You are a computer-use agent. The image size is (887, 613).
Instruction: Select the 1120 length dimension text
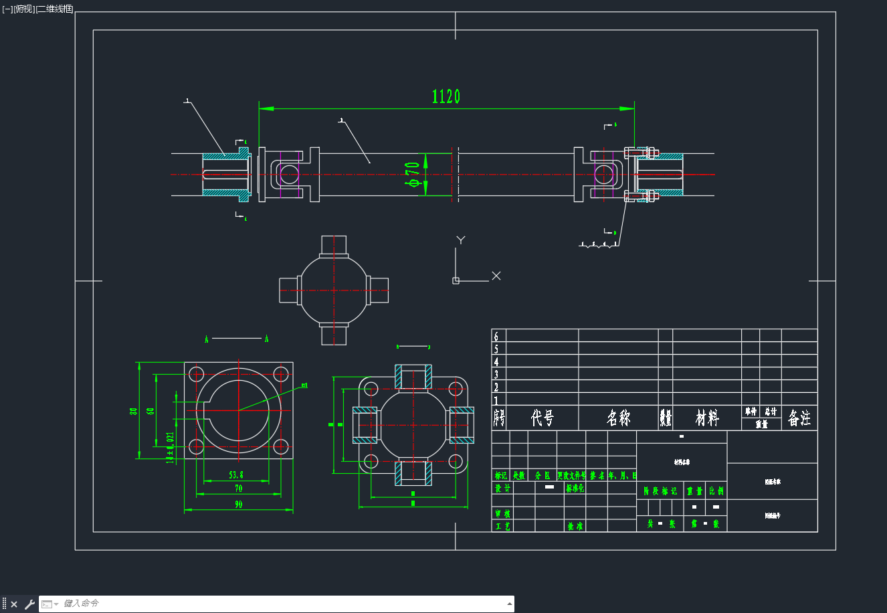point(446,96)
